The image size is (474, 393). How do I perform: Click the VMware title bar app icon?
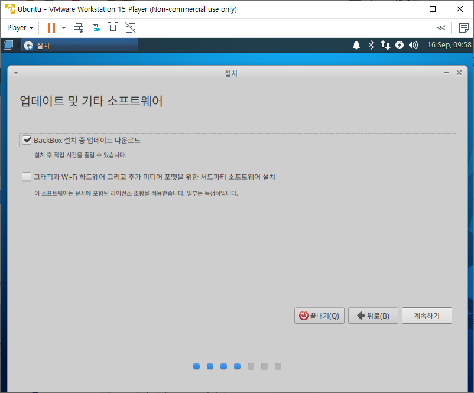[x=9, y=9]
